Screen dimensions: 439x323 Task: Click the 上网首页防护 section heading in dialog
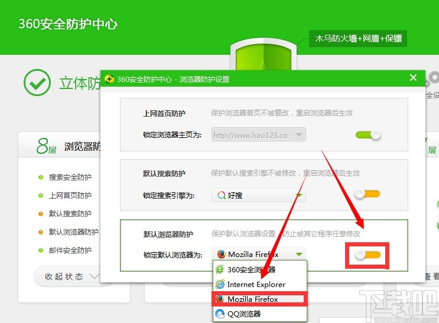[164, 113]
